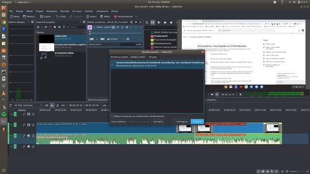Open the Pomoc menu
310x174 pixels.
pos(115,11)
